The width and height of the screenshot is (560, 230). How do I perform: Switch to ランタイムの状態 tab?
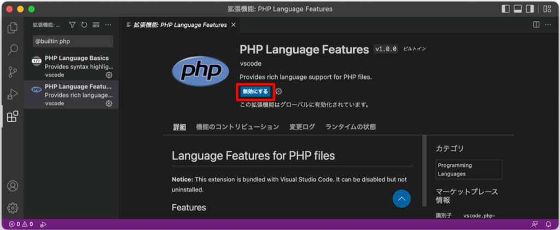click(x=351, y=127)
